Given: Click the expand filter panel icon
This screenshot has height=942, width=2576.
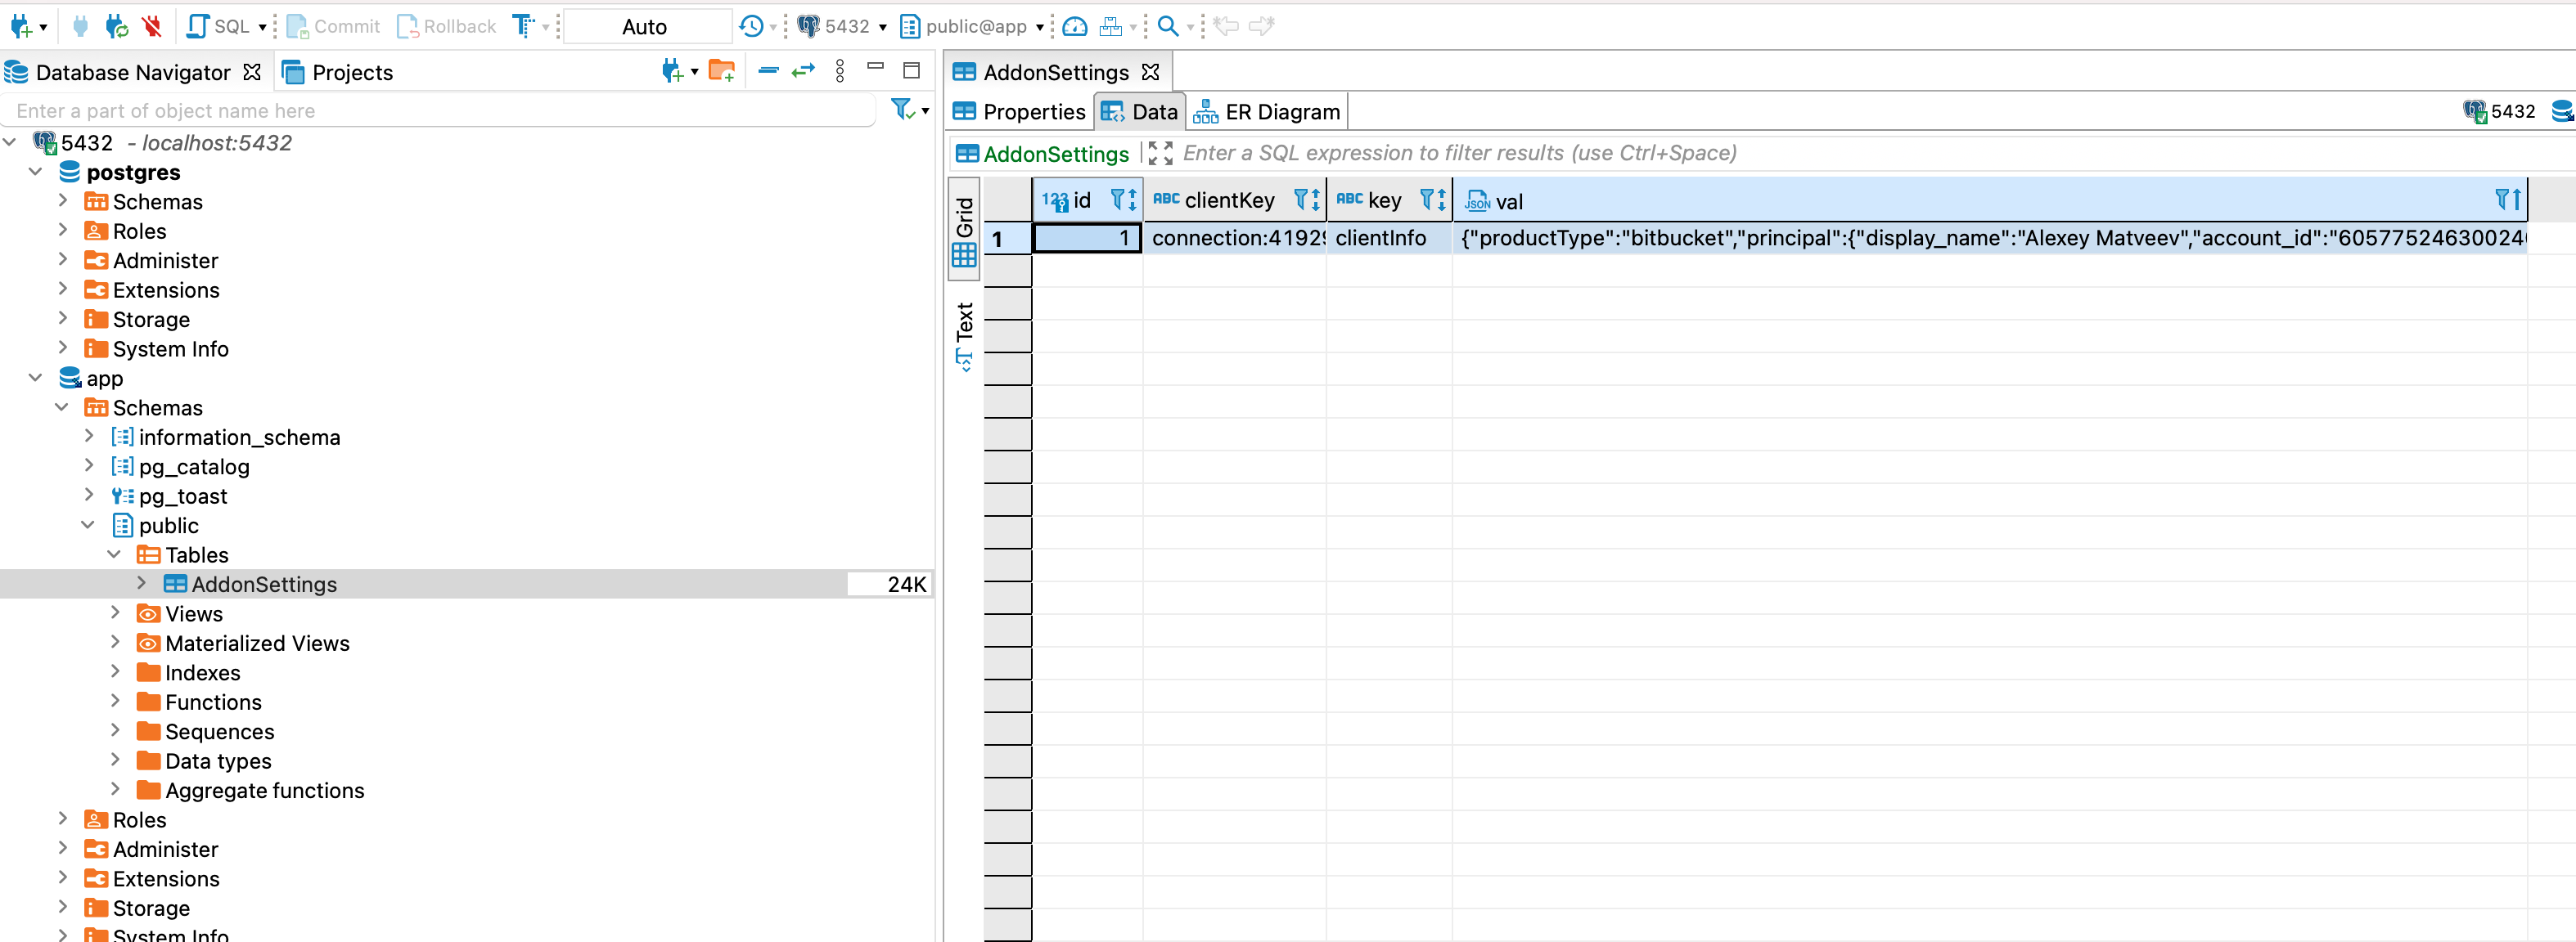Looking at the screenshot, I should pos(1160,153).
